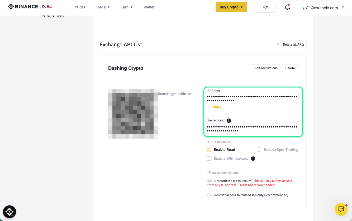Click the convert arrows icon button
Viewport: 352px width, 221px height.
[266, 7]
